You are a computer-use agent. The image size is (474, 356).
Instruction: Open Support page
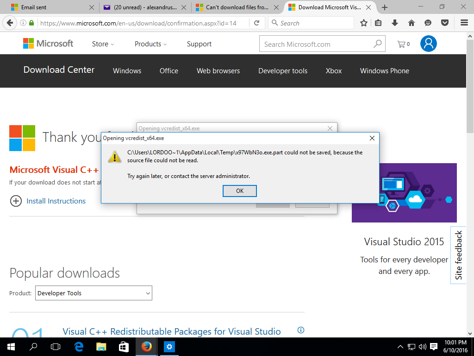click(199, 44)
